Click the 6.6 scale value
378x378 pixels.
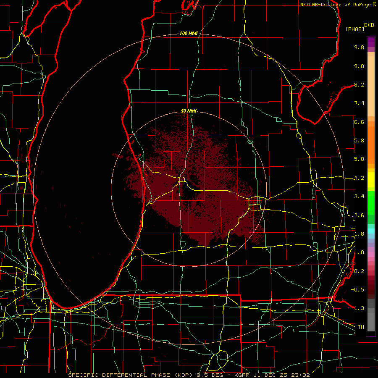click(359, 122)
